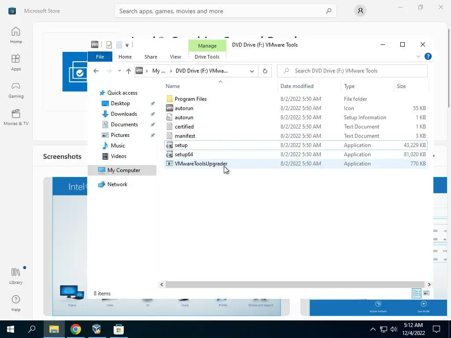Open the File tab in Explorer

pyautogui.click(x=100, y=57)
